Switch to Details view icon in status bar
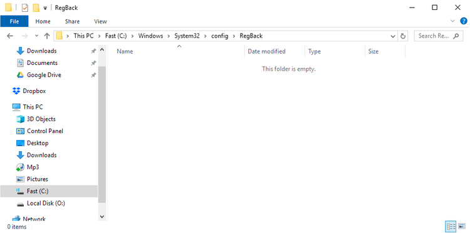This screenshot has width=470, height=233. tap(451, 226)
